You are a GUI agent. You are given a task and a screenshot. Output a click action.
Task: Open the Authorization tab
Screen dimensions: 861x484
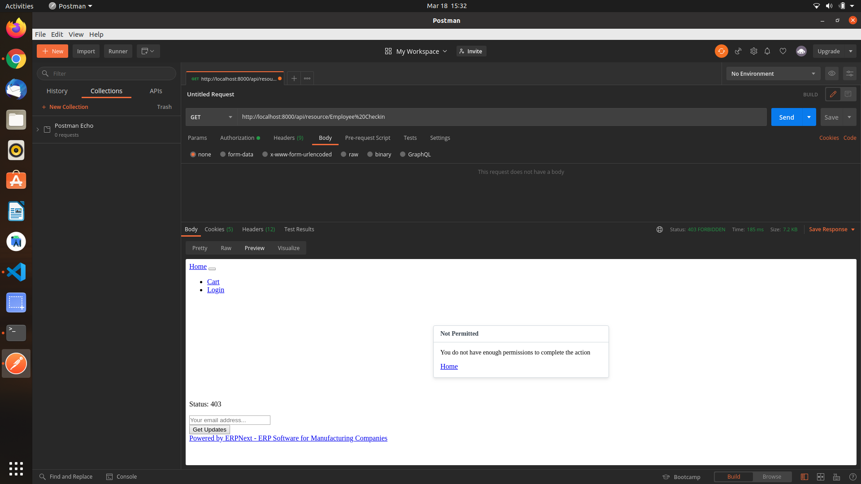[x=240, y=138]
